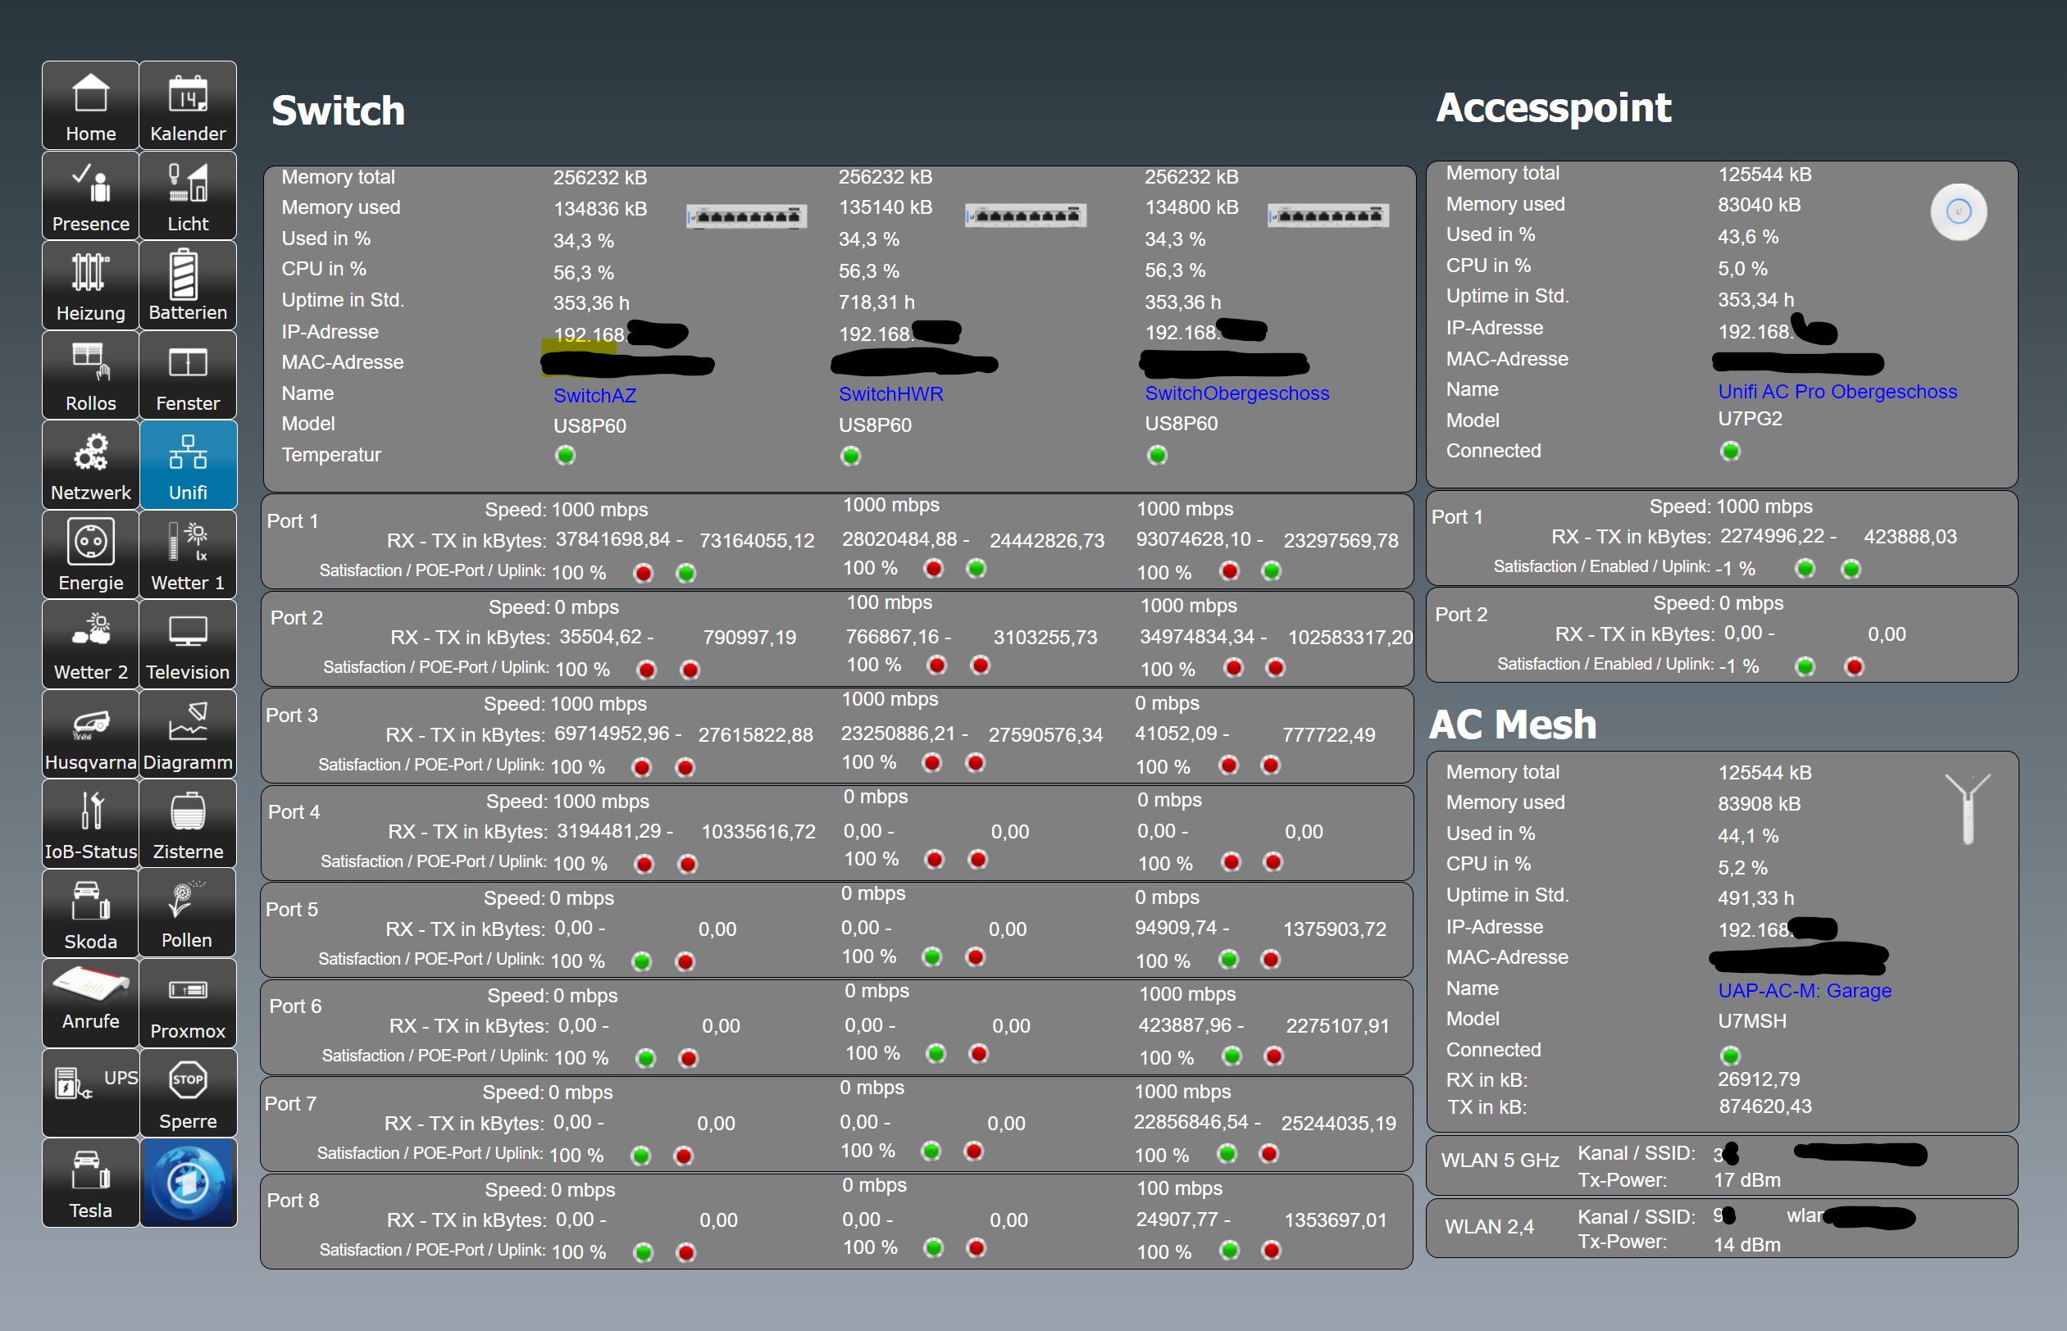
Task: Open the Sperre stop-sign tile
Action: pos(188,1093)
